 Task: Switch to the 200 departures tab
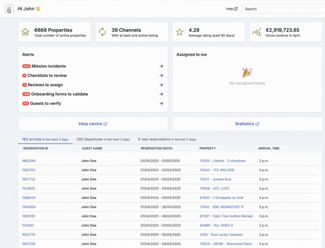103,139
